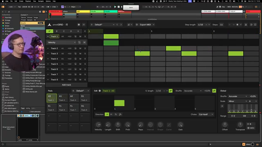Click the Ableton Live play button
The width and height of the screenshot is (262, 147).
point(115,7)
